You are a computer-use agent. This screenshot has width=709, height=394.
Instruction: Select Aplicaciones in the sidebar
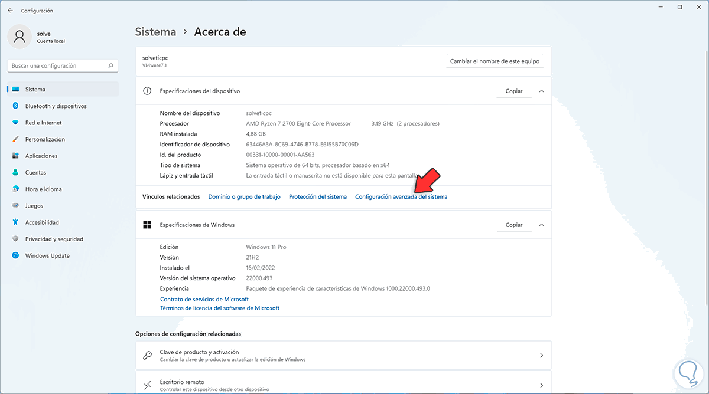pyautogui.click(x=63, y=156)
